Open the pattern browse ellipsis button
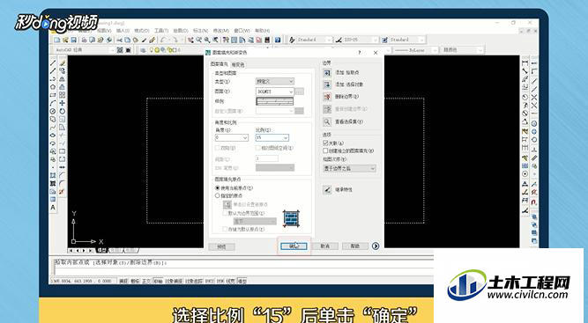Screen dimensions: 588x323 pyautogui.click(x=299, y=92)
